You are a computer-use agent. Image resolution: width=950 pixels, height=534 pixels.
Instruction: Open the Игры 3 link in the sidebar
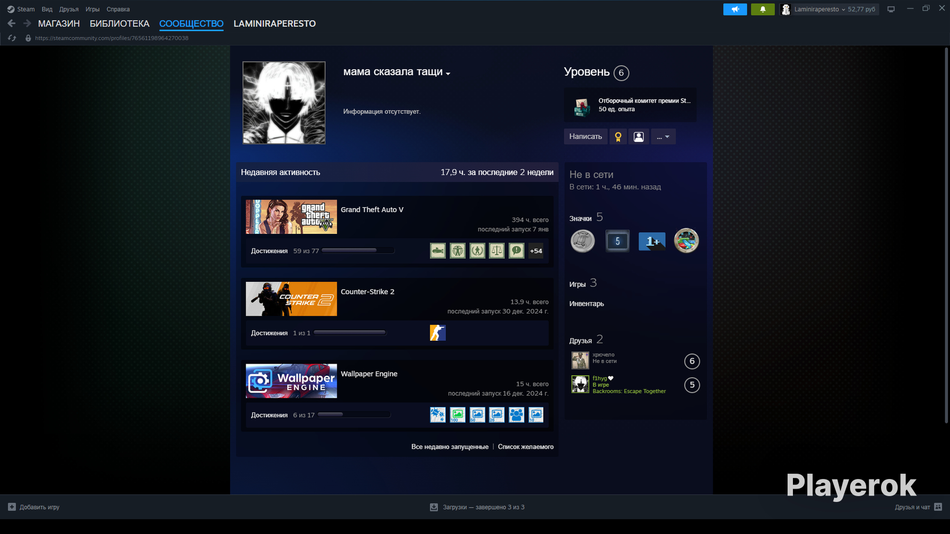pos(583,283)
